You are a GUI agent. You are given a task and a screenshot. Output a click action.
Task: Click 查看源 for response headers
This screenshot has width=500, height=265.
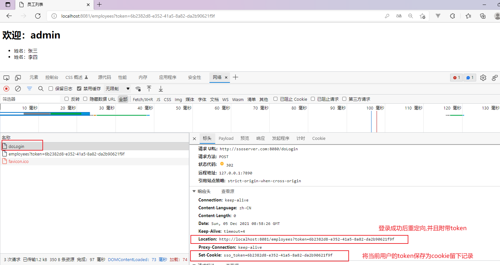click(228, 191)
